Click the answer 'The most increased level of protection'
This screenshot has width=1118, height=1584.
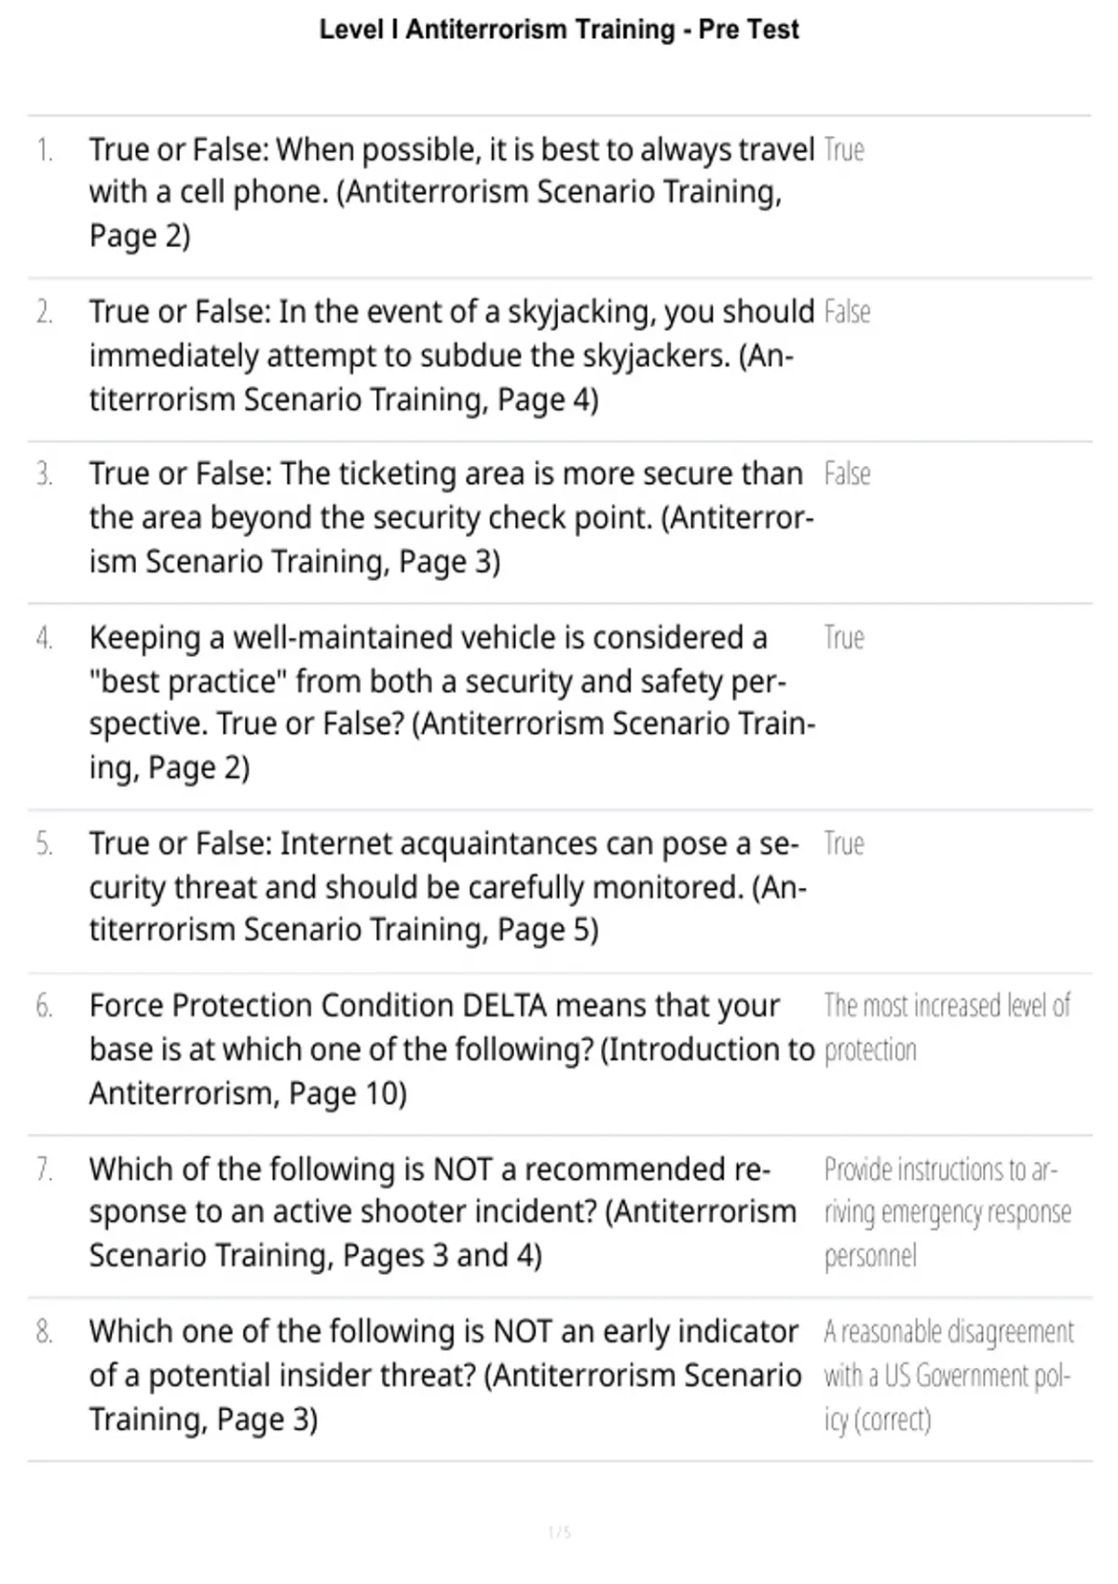tap(948, 1028)
